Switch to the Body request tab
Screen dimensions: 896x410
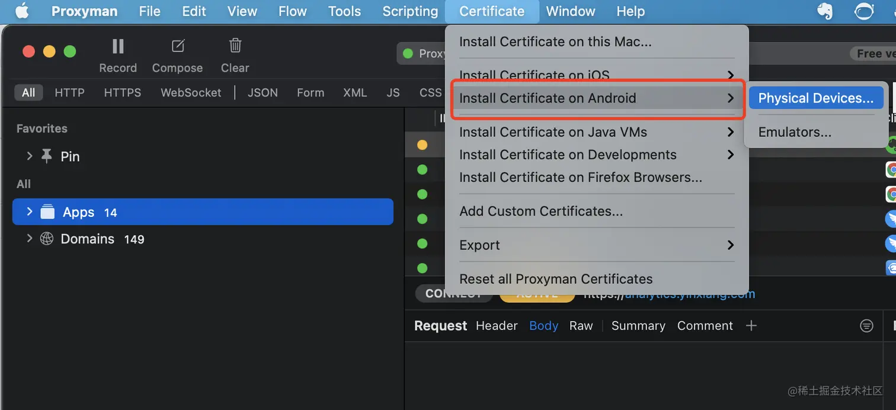[544, 326]
